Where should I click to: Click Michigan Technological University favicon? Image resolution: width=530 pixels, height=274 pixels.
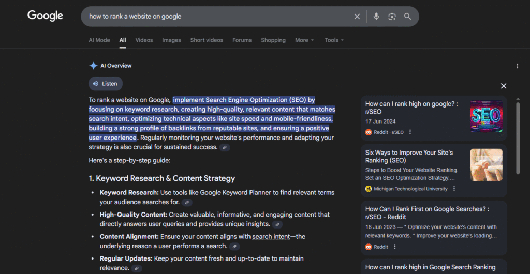369,189
